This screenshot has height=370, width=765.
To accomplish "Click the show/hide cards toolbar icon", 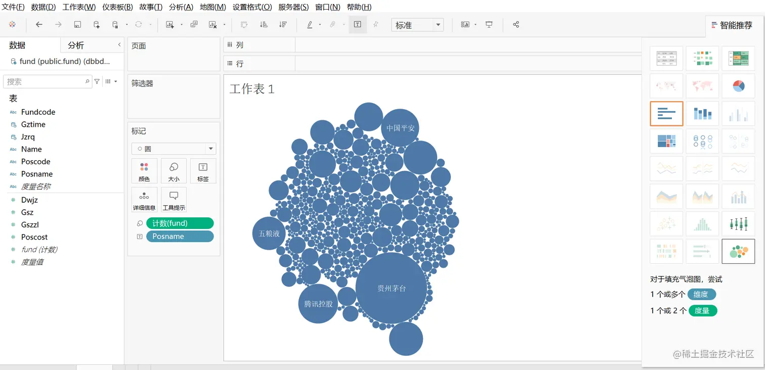I will pos(465,25).
